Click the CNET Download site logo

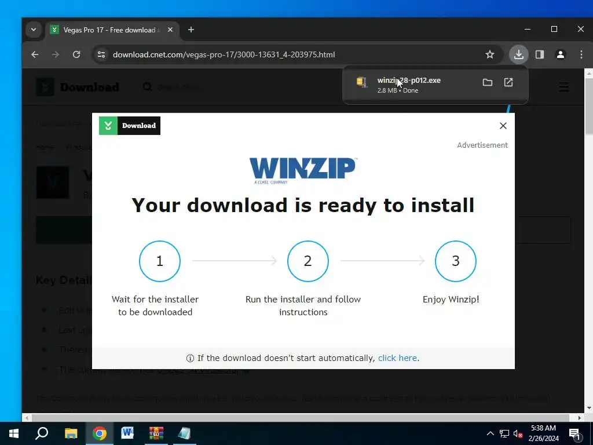coord(78,87)
